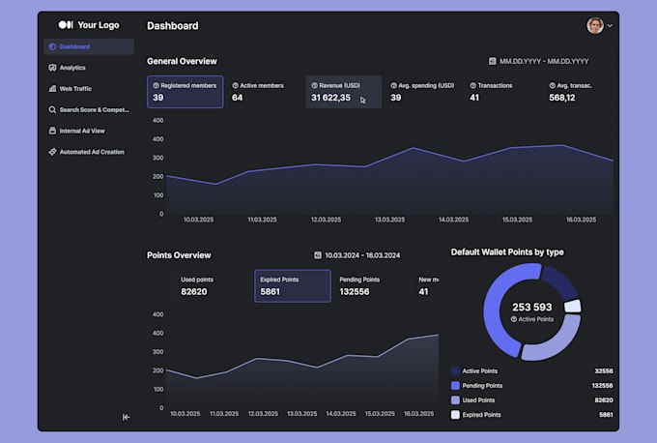
Task: Click the Points Overview heading
Action: point(179,255)
